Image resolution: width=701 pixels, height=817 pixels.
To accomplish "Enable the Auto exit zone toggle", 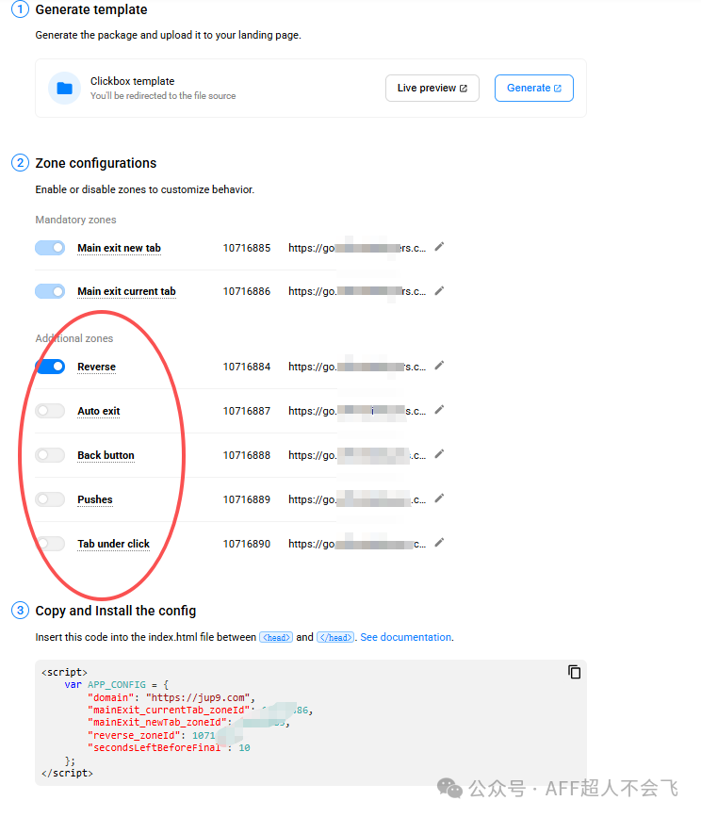I will pos(50,411).
